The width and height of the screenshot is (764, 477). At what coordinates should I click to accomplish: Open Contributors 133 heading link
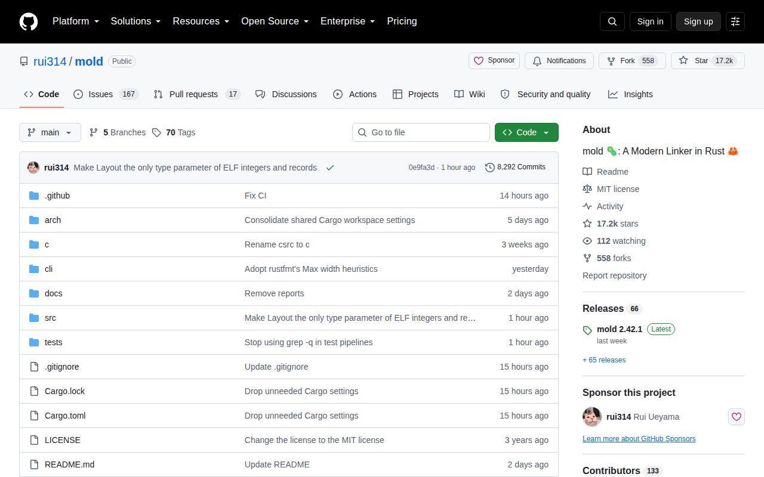point(623,471)
